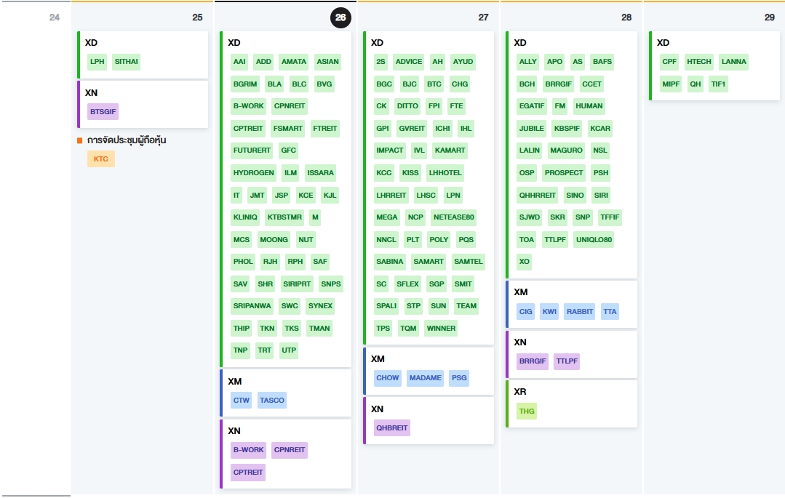Click the blue KWI tag

click(549, 311)
